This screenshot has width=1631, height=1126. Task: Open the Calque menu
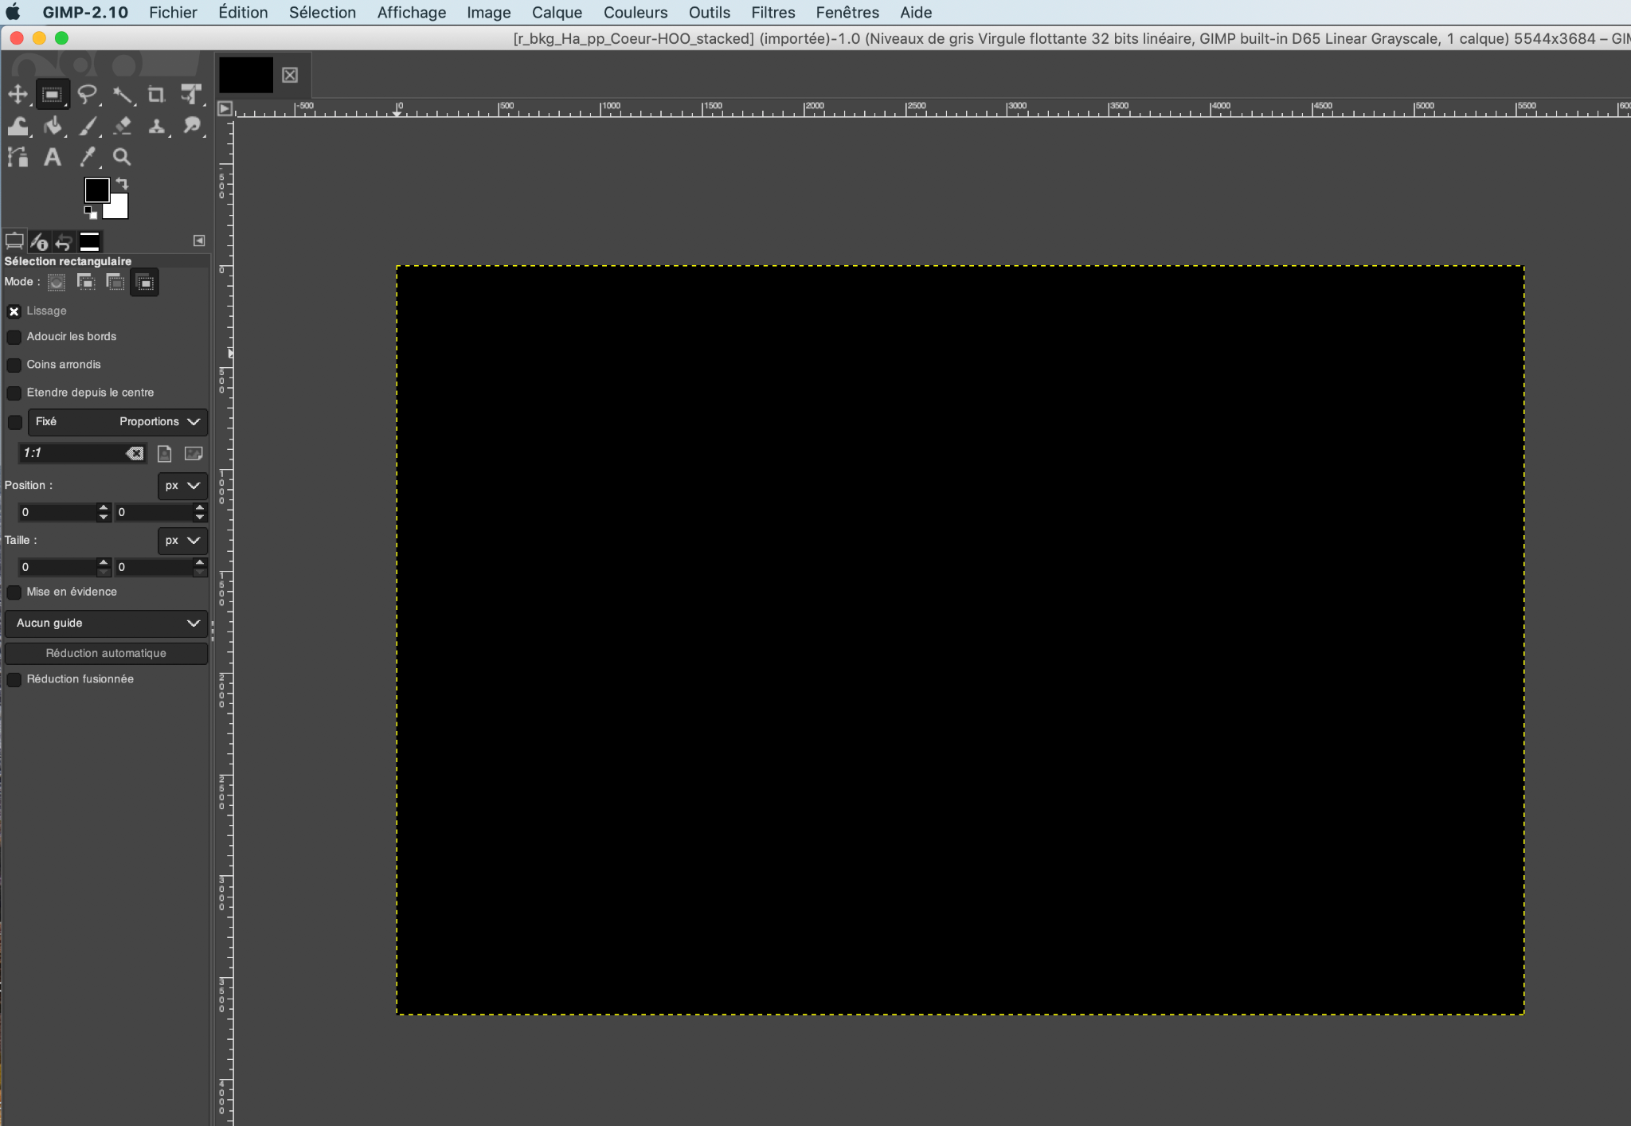(557, 13)
